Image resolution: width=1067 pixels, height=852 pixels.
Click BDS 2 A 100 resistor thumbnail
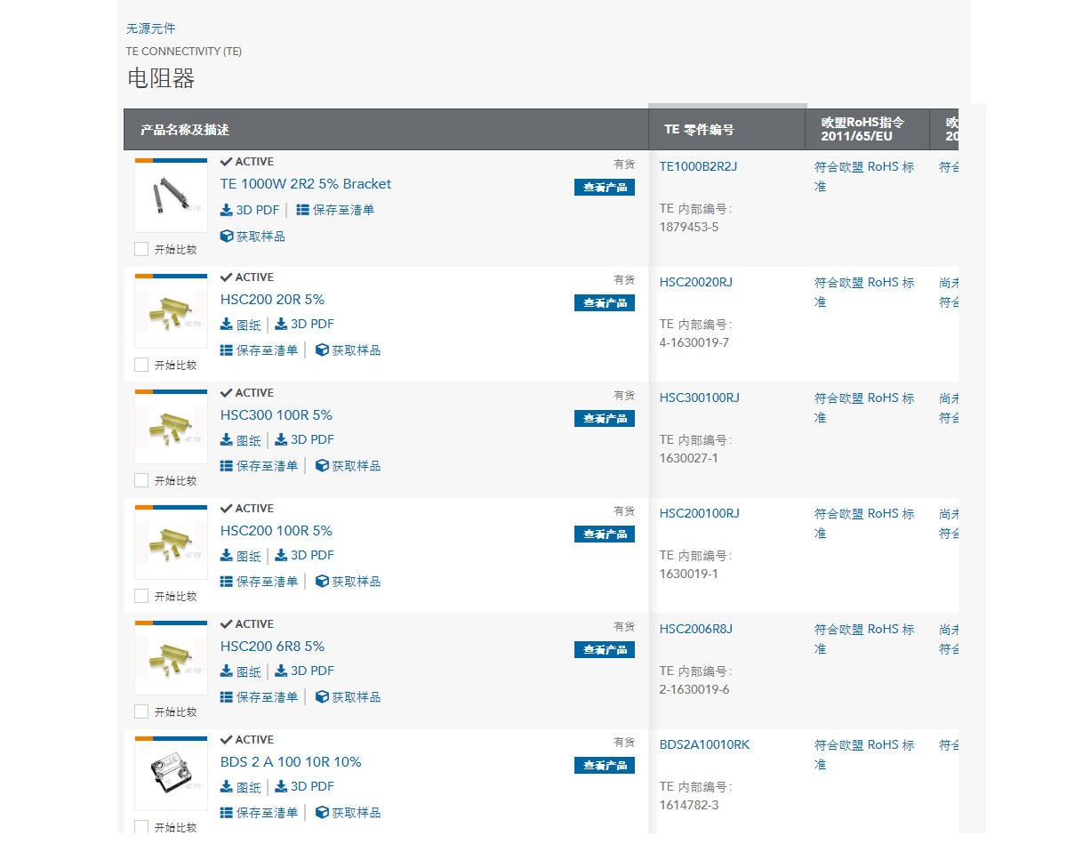[x=171, y=775]
